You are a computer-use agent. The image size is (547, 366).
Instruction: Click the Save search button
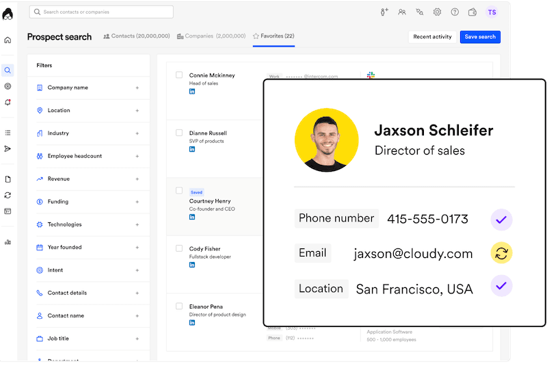[480, 37]
